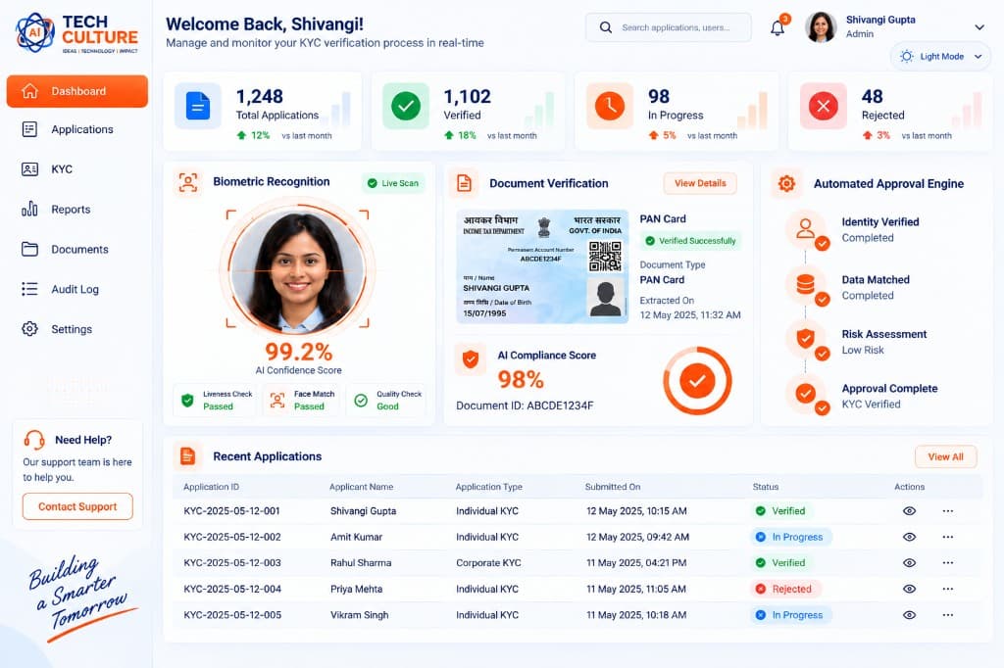Expand the Shivangi Gupta profile chevron
This screenshot has width=1004, height=668.
click(979, 27)
